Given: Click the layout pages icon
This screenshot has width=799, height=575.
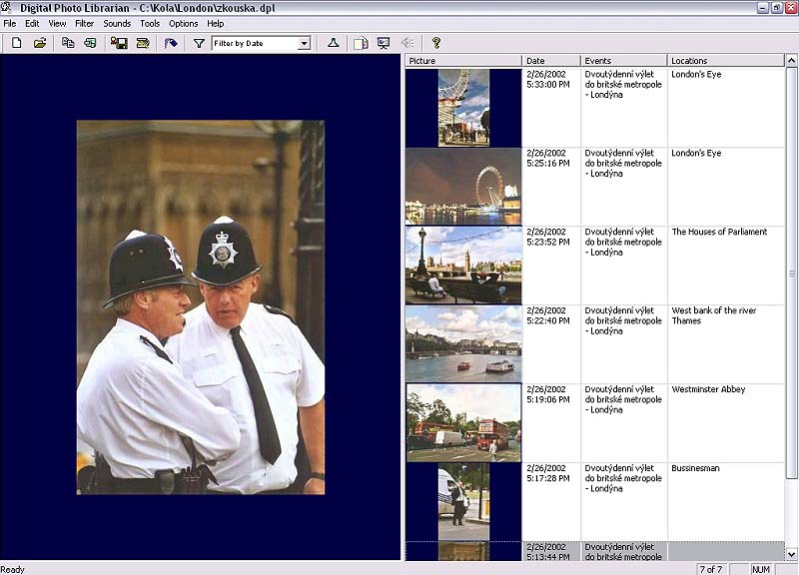Looking at the screenshot, I should click(361, 43).
